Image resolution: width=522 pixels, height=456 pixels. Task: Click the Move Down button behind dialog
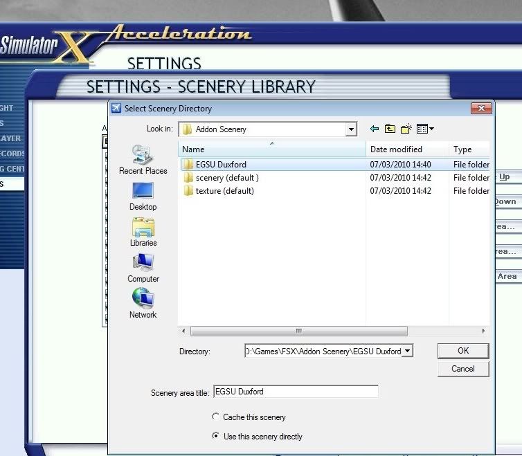[x=508, y=201]
